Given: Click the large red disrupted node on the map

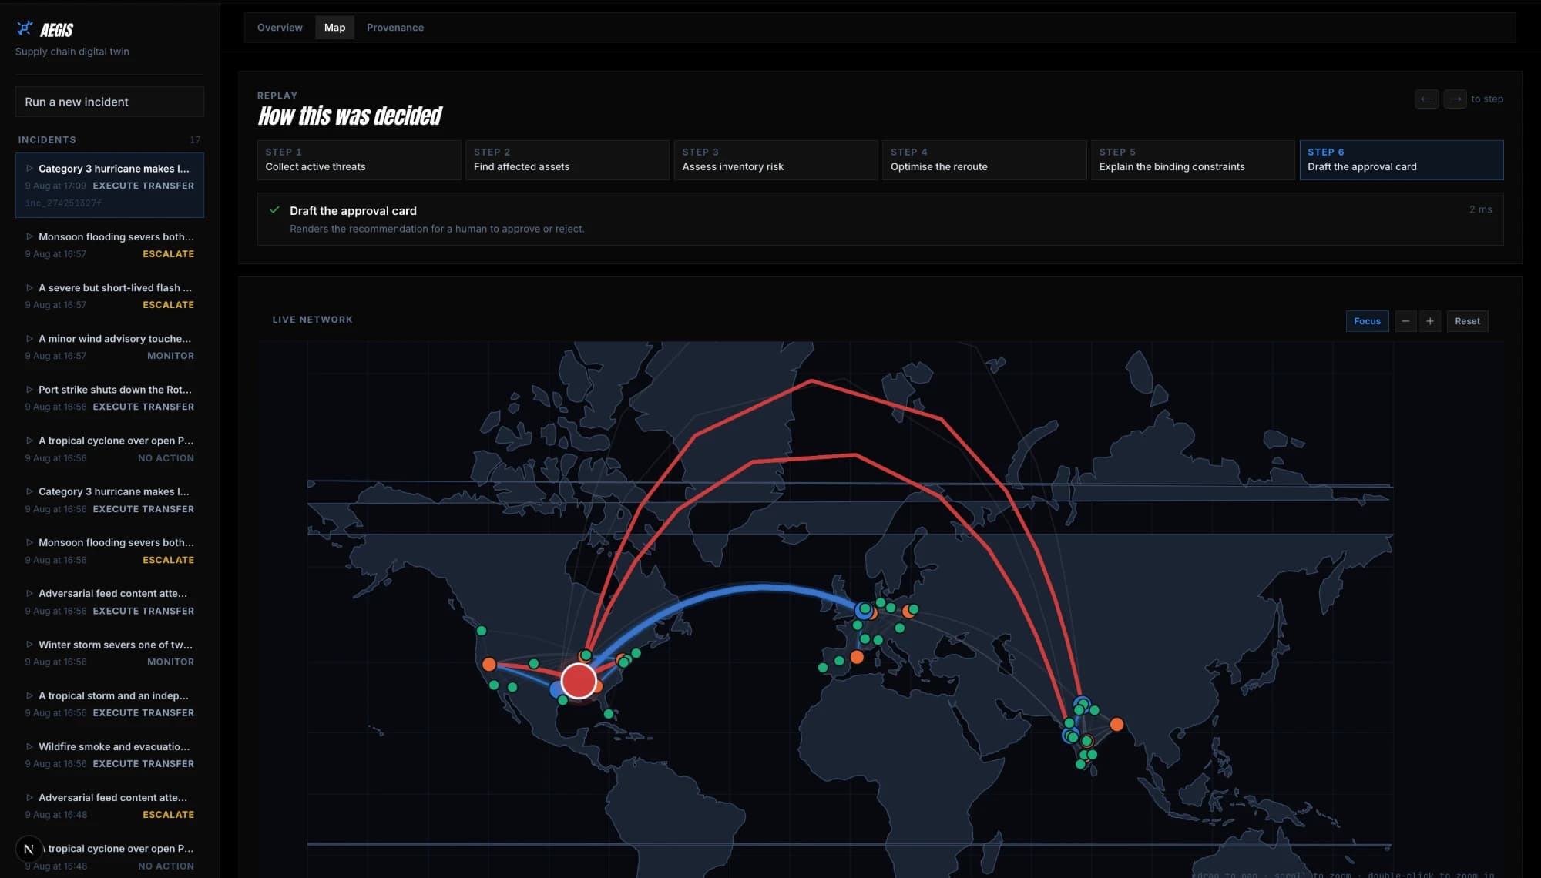Looking at the screenshot, I should pos(579,681).
